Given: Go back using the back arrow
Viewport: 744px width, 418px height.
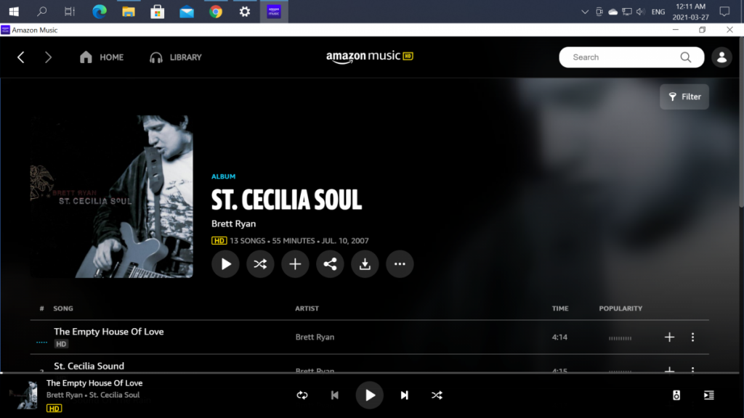Looking at the screenshot, I should (21, 57).
